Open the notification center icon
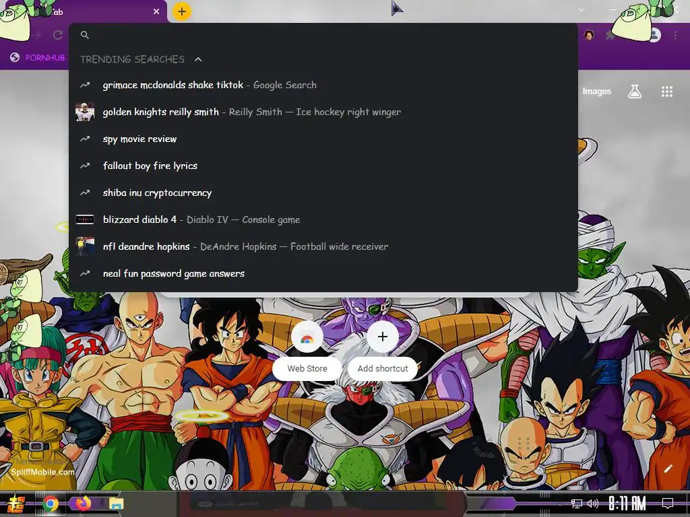 coord(668,503)
